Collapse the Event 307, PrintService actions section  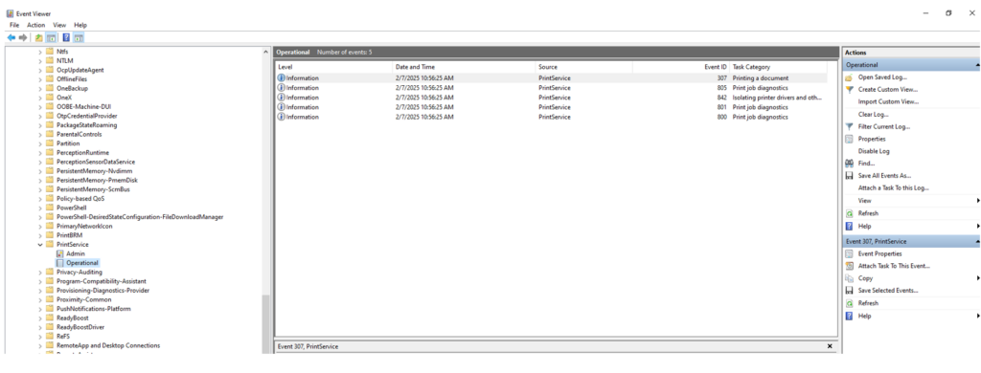(976, 241)
